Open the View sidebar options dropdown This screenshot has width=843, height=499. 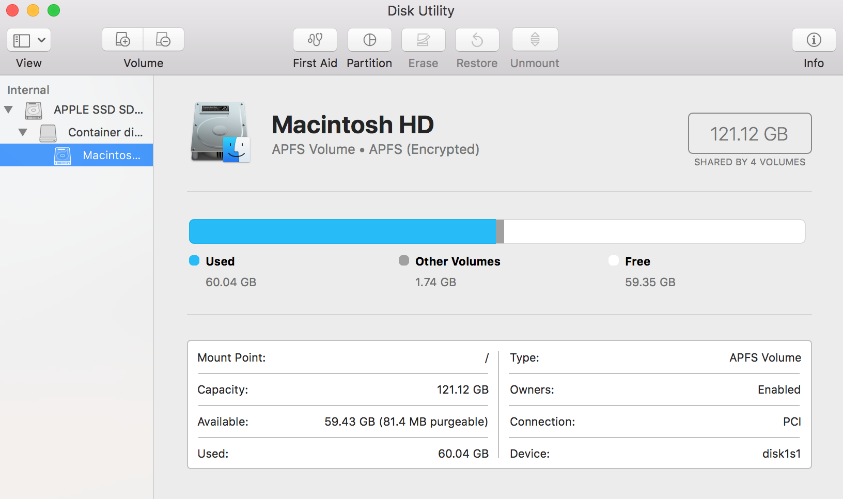[x=29, y=40]
